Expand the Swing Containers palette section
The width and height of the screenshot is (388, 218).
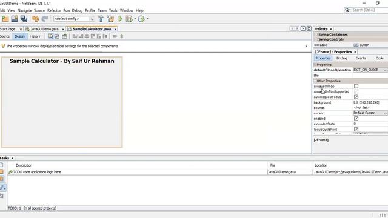coord(316,35)
